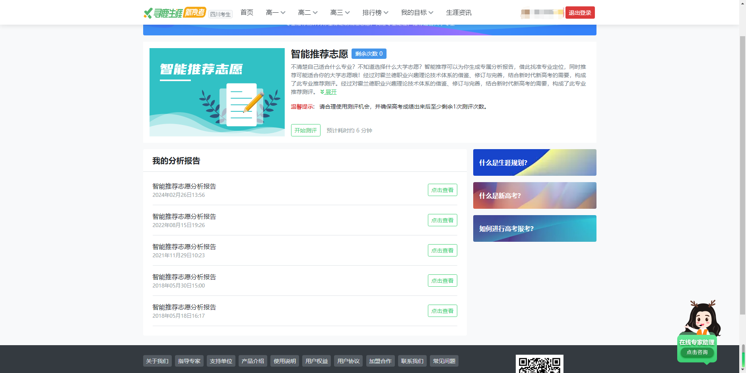This screenshot has height=373, width=746.
Task: Go to the 首页 menu item
Action: pos(247,13)
